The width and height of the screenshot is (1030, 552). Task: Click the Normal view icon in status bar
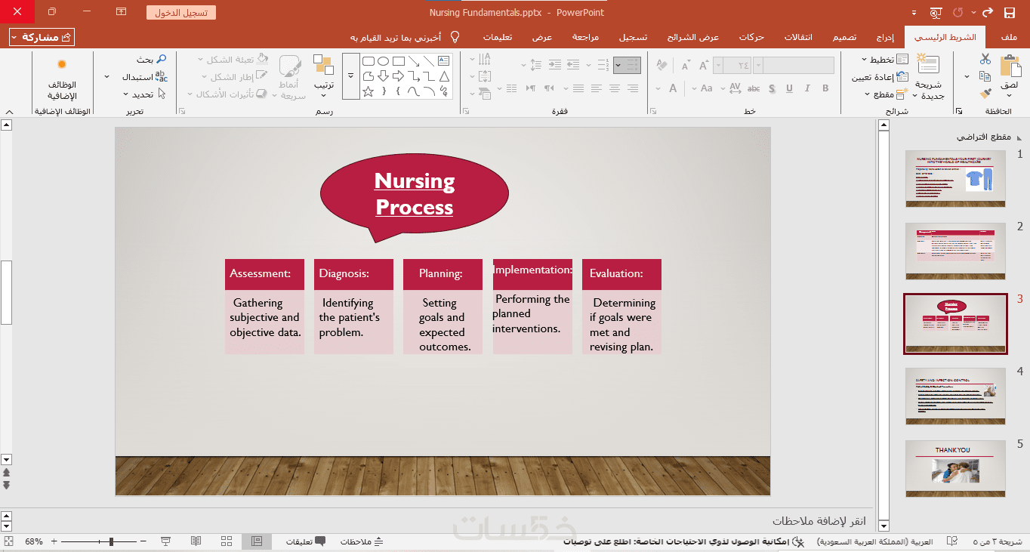[257, 541]
